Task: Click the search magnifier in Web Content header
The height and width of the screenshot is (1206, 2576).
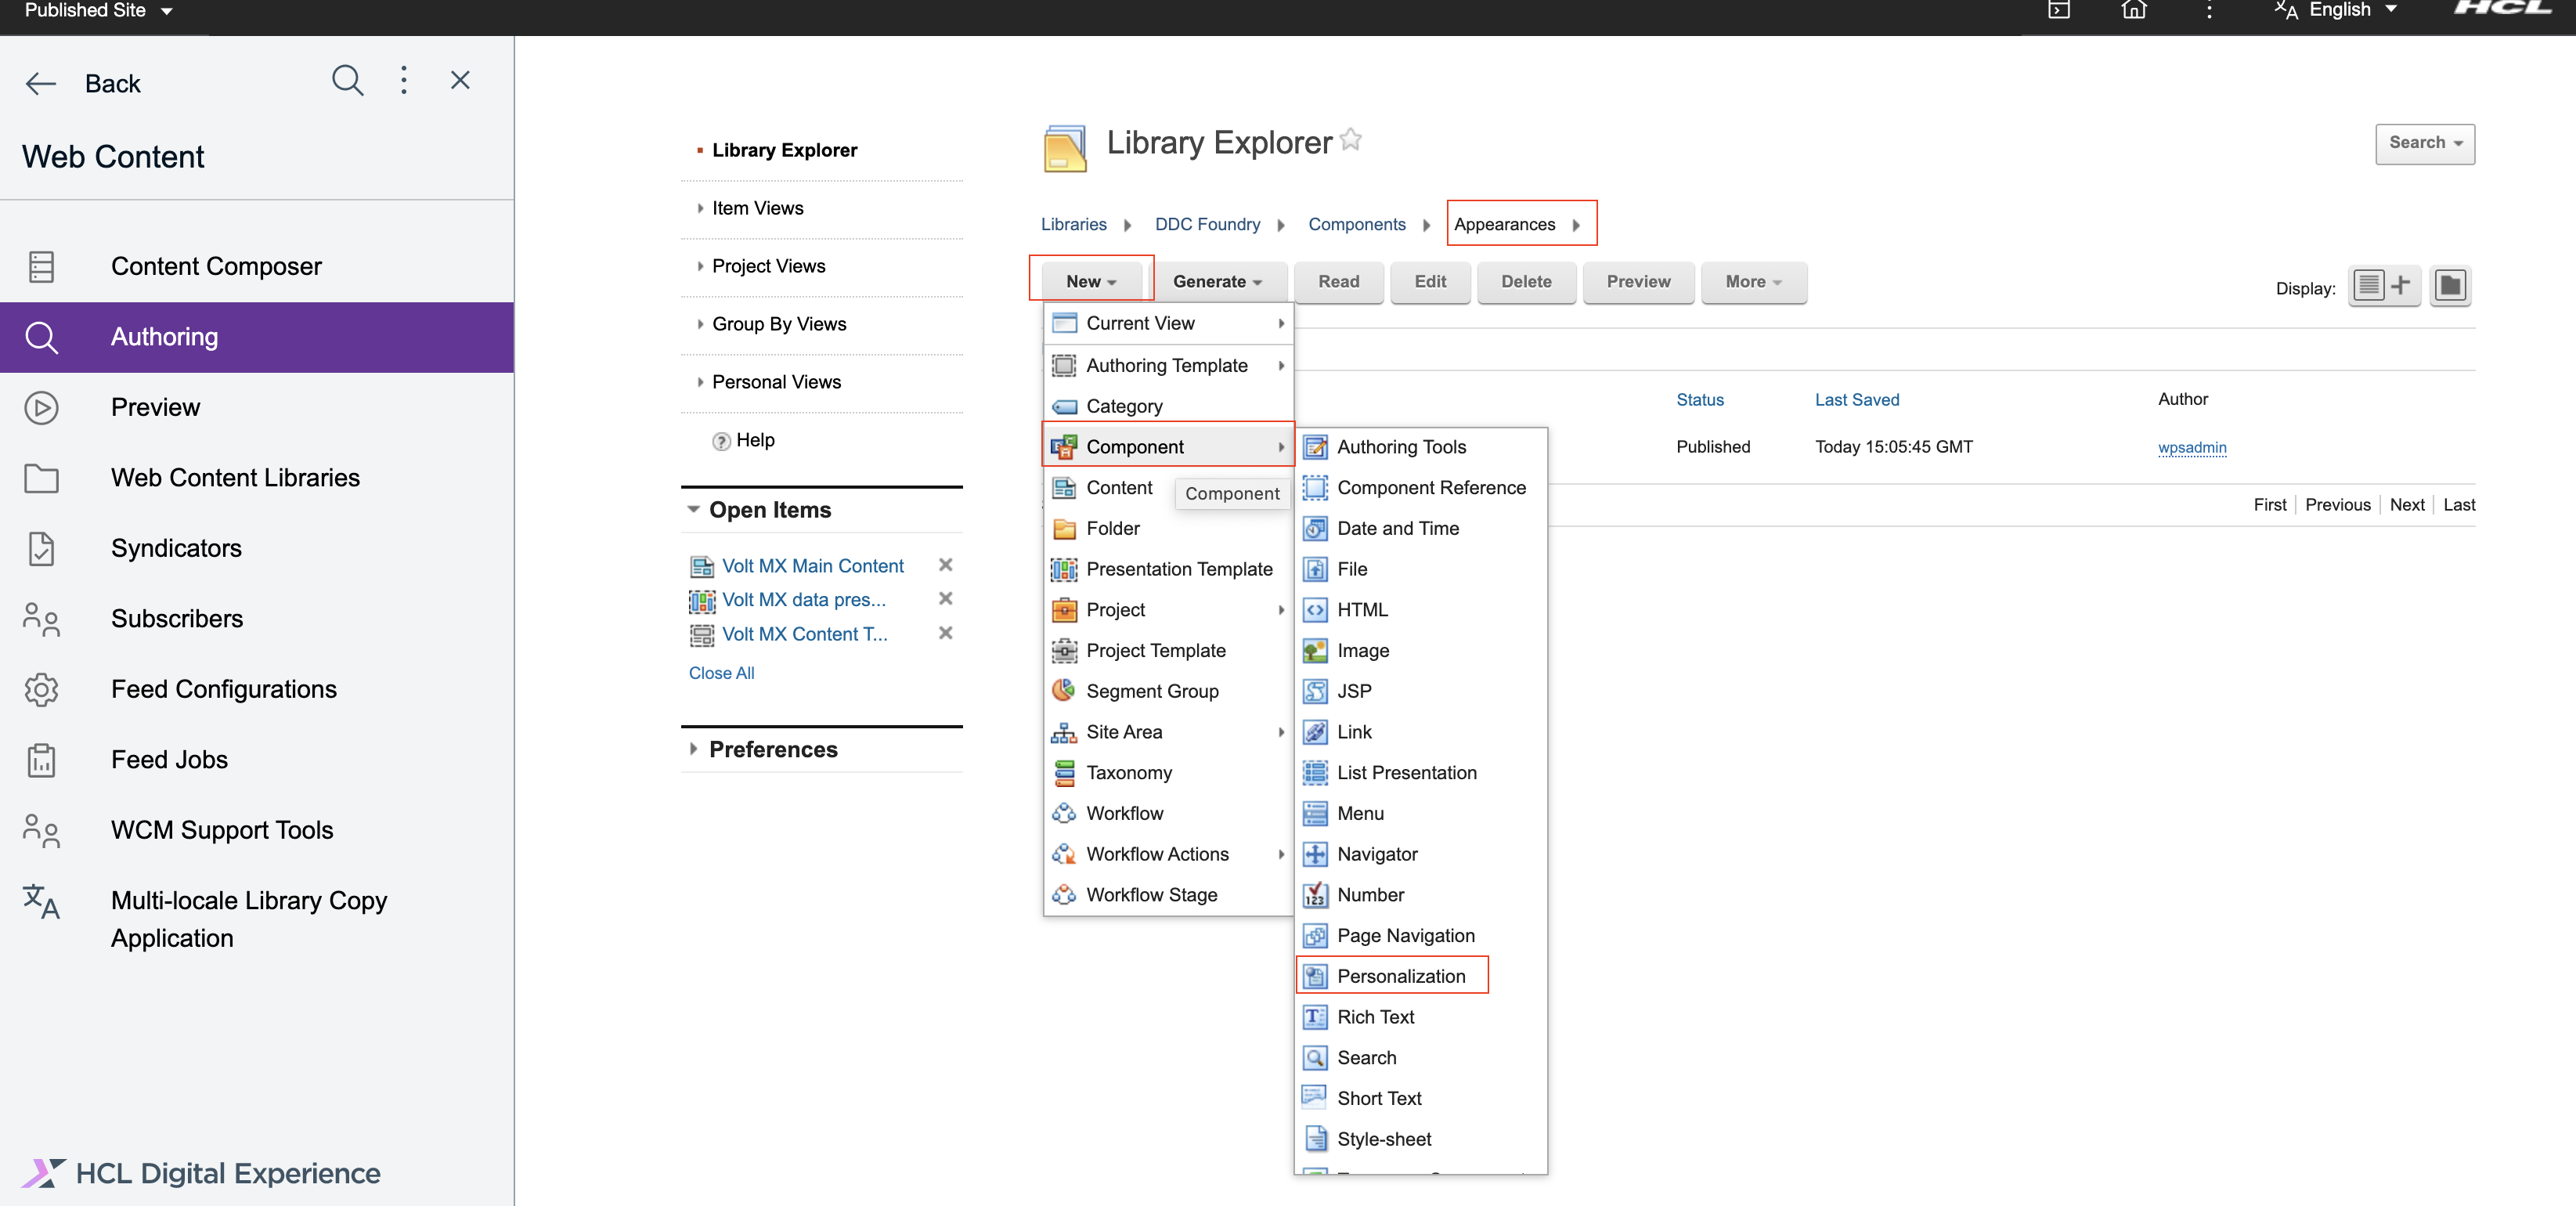Action: pos(347,80)
